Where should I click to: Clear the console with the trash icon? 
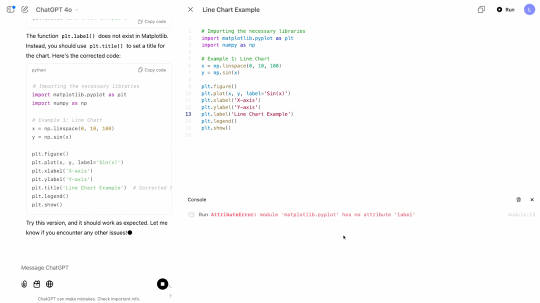(x=518, y=199)
